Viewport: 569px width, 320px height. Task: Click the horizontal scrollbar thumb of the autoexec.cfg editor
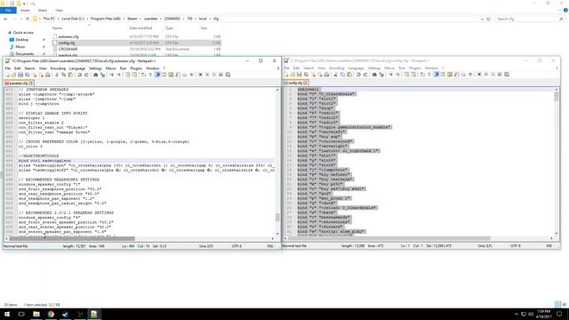click(x=72, y=238)
